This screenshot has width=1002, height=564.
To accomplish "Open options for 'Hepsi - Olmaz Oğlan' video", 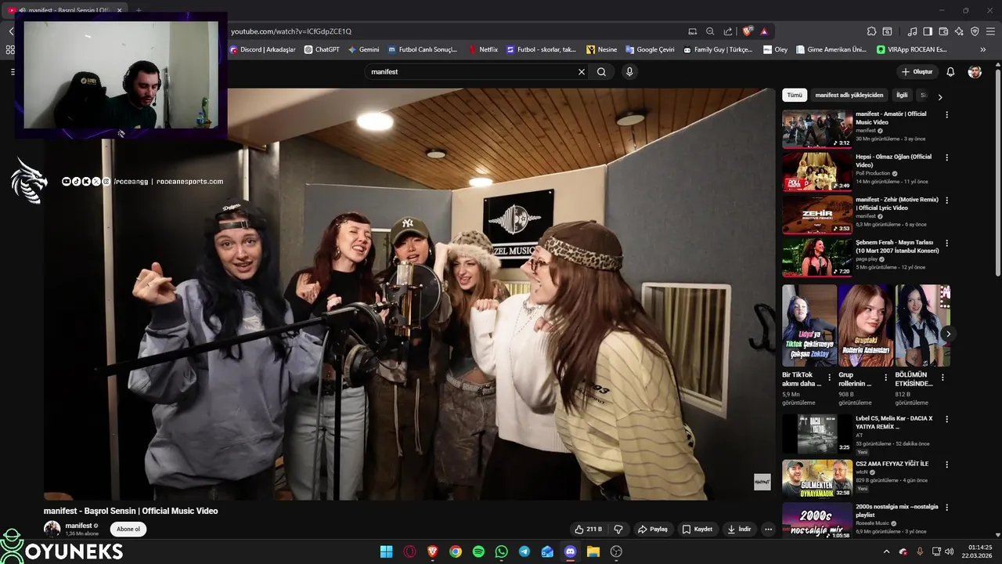I will coord(946,157).
